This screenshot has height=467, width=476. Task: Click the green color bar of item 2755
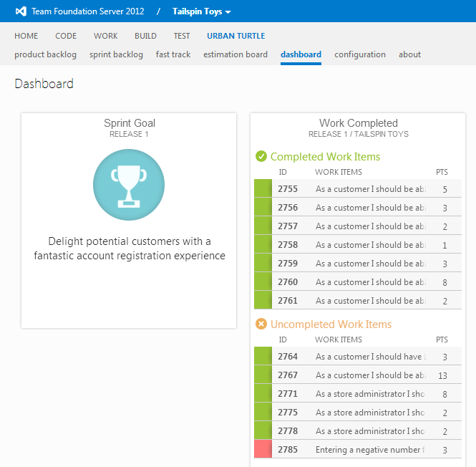tap(263, 189)
